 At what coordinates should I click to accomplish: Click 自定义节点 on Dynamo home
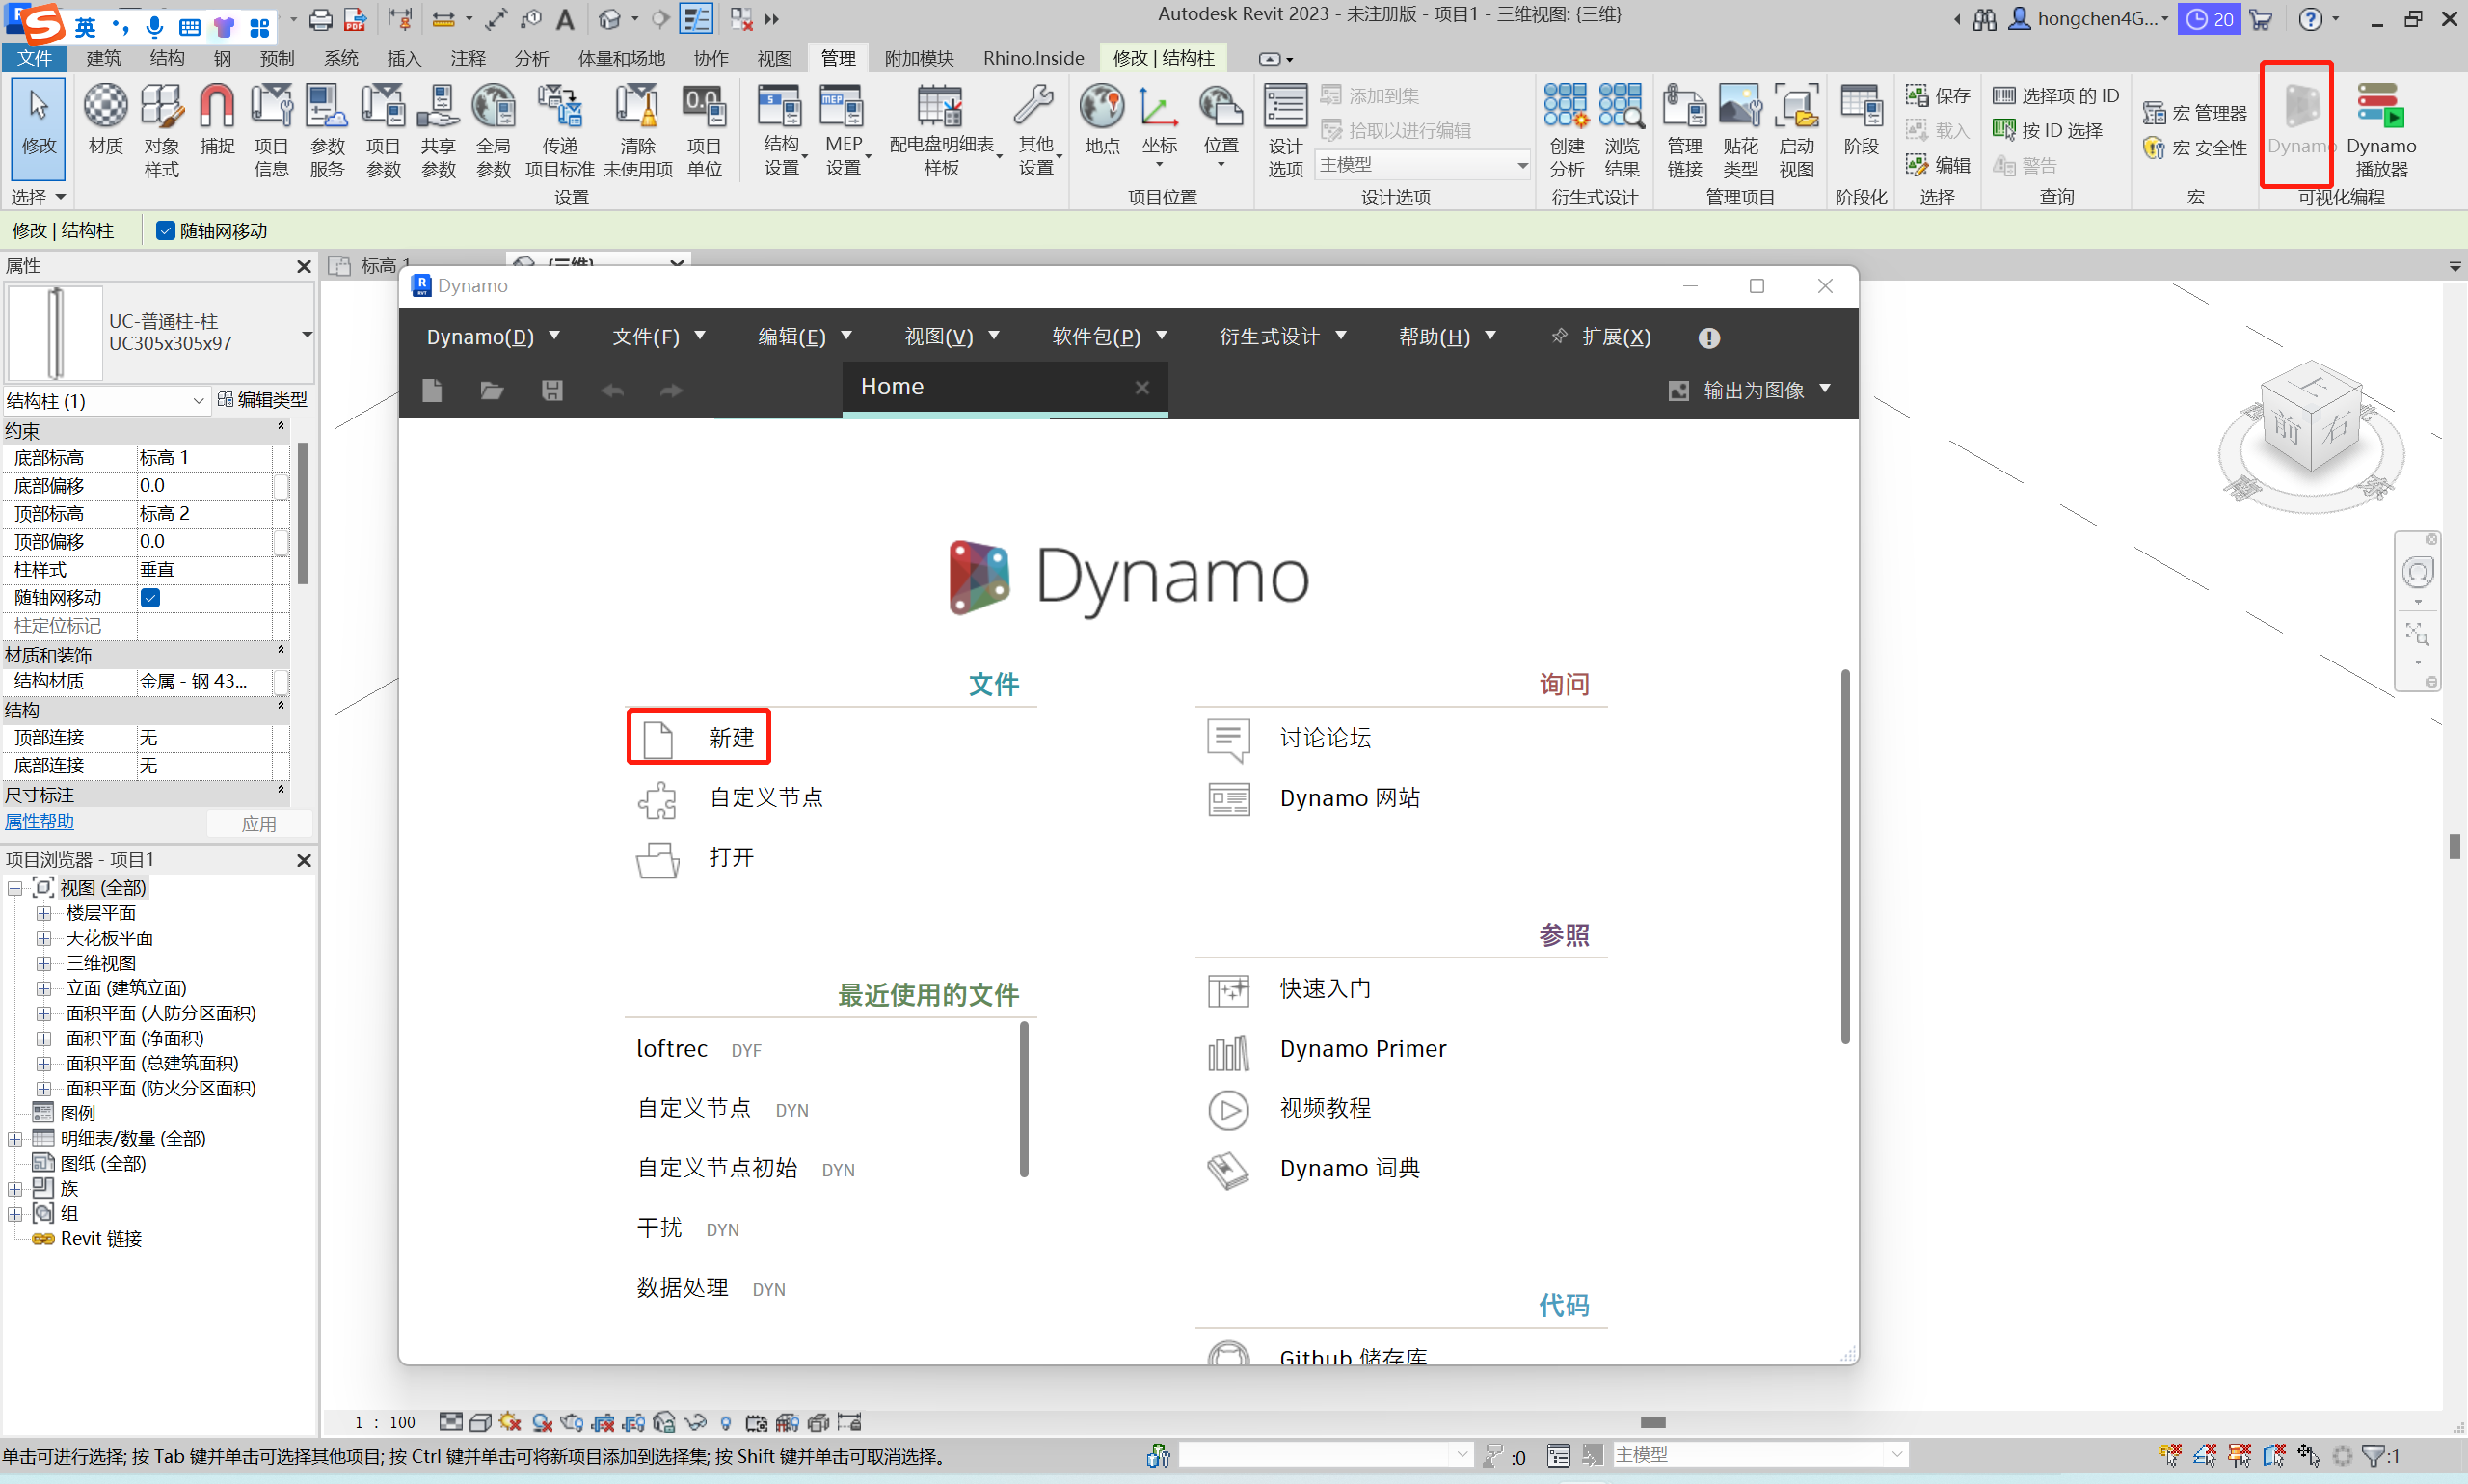coord(731,798)
